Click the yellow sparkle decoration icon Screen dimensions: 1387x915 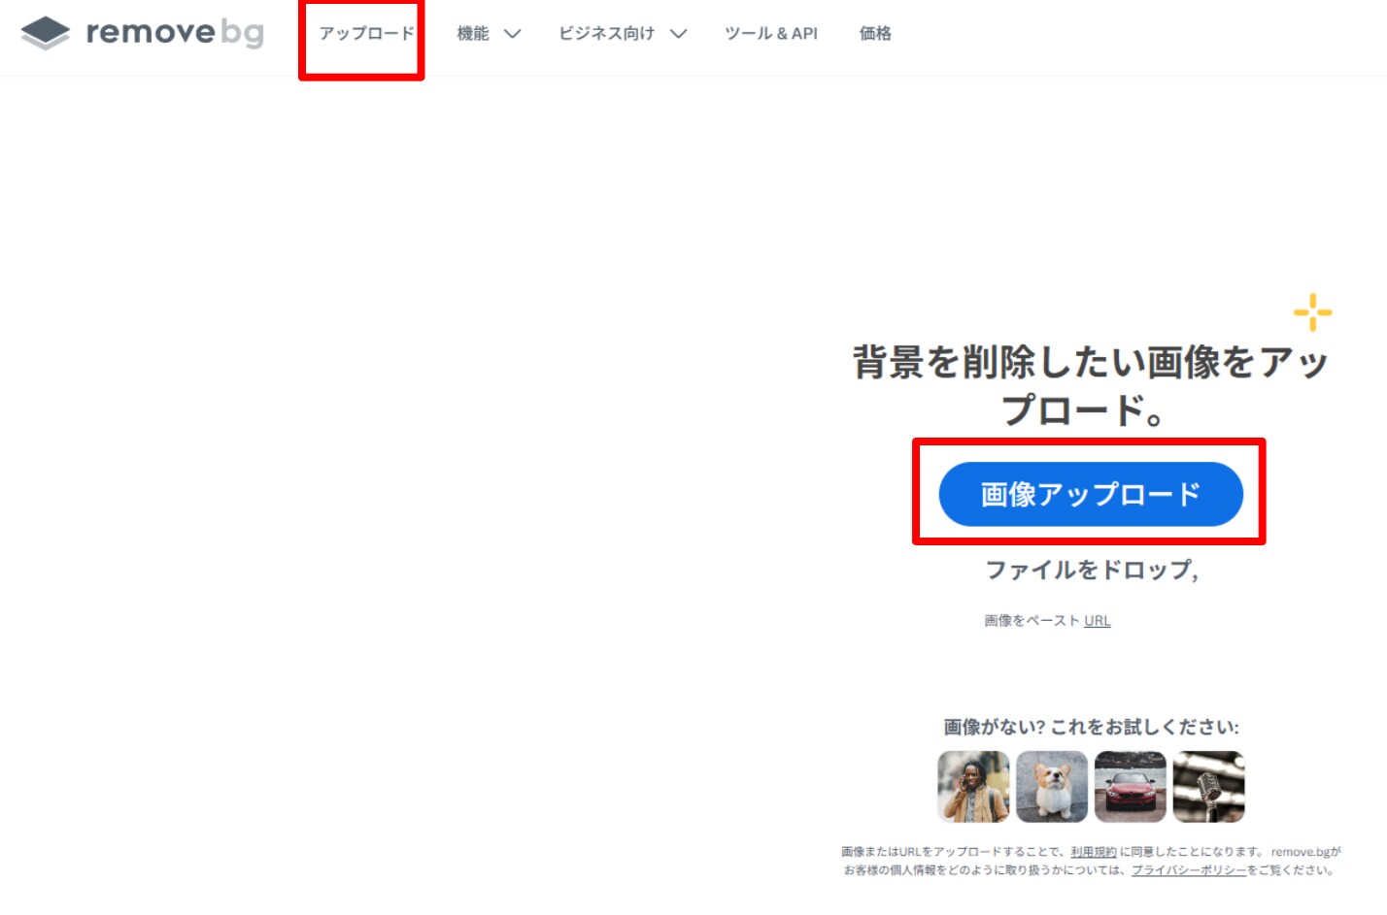(1312, 312)
